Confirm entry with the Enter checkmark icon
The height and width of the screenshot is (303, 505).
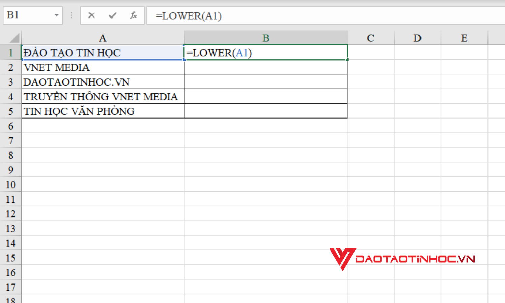[112, 15]
